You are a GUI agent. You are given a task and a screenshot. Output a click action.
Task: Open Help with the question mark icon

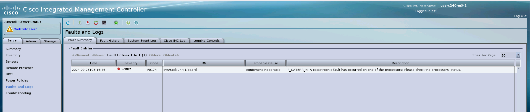tap(128, 23)
